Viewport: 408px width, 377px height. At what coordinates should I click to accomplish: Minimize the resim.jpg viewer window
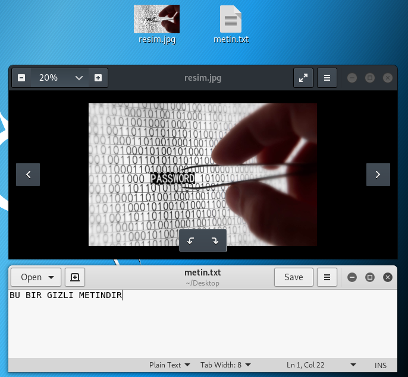352,78
